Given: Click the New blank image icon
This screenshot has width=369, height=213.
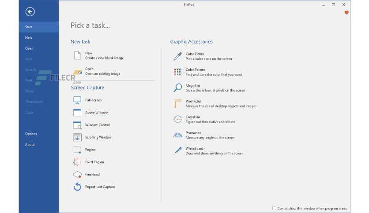Looking at the screenshot, I should coord(77,55).
